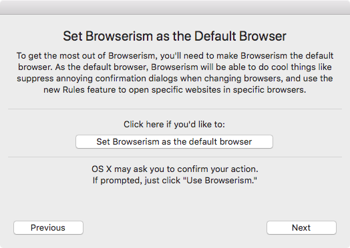Click the "To get the most out of Browserism" line

point(175,56)
